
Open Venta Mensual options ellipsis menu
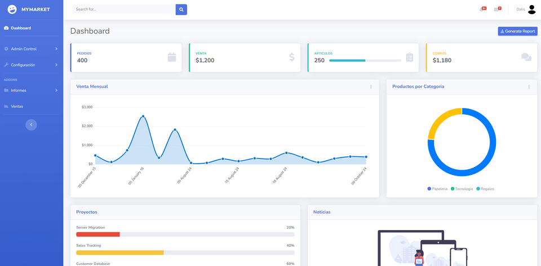[x=371, y=87]
